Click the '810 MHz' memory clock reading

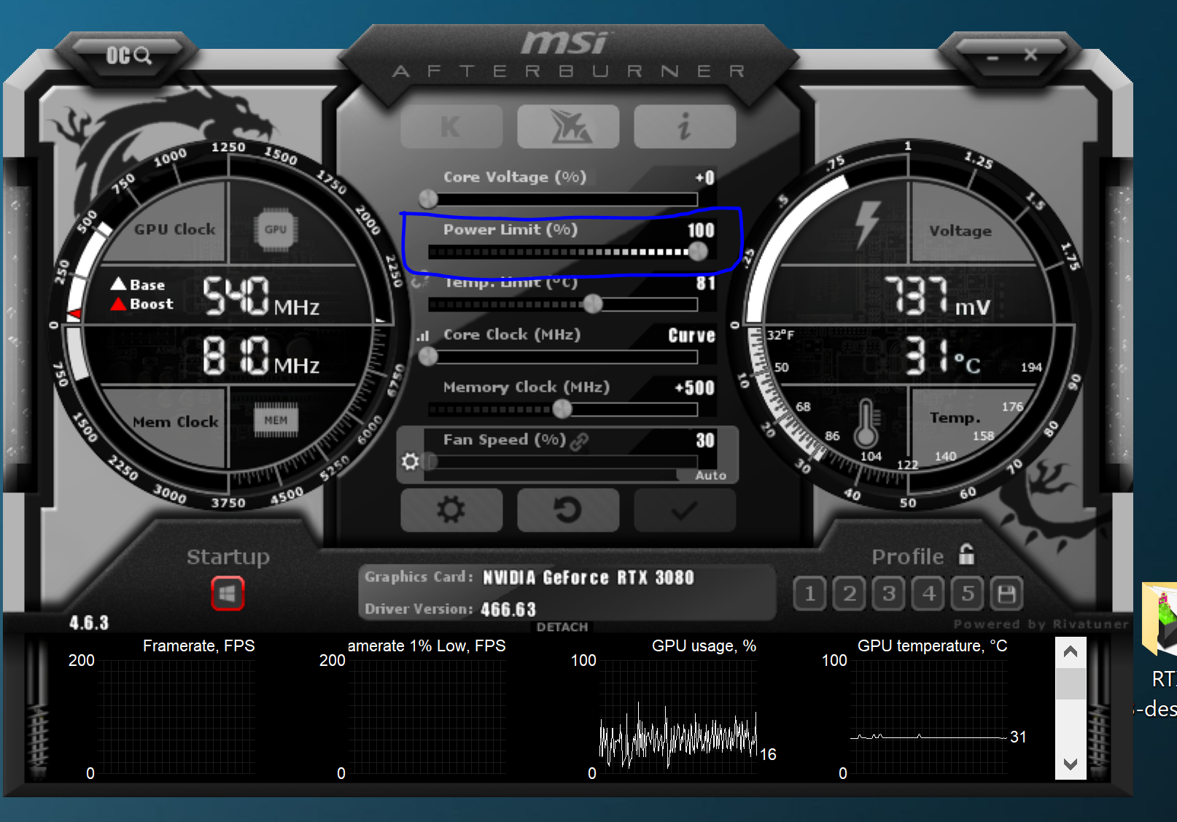[261, 356]
